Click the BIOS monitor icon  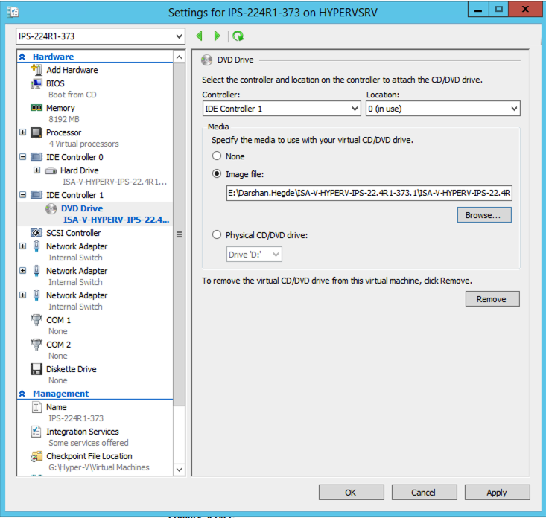coord(36,83)
